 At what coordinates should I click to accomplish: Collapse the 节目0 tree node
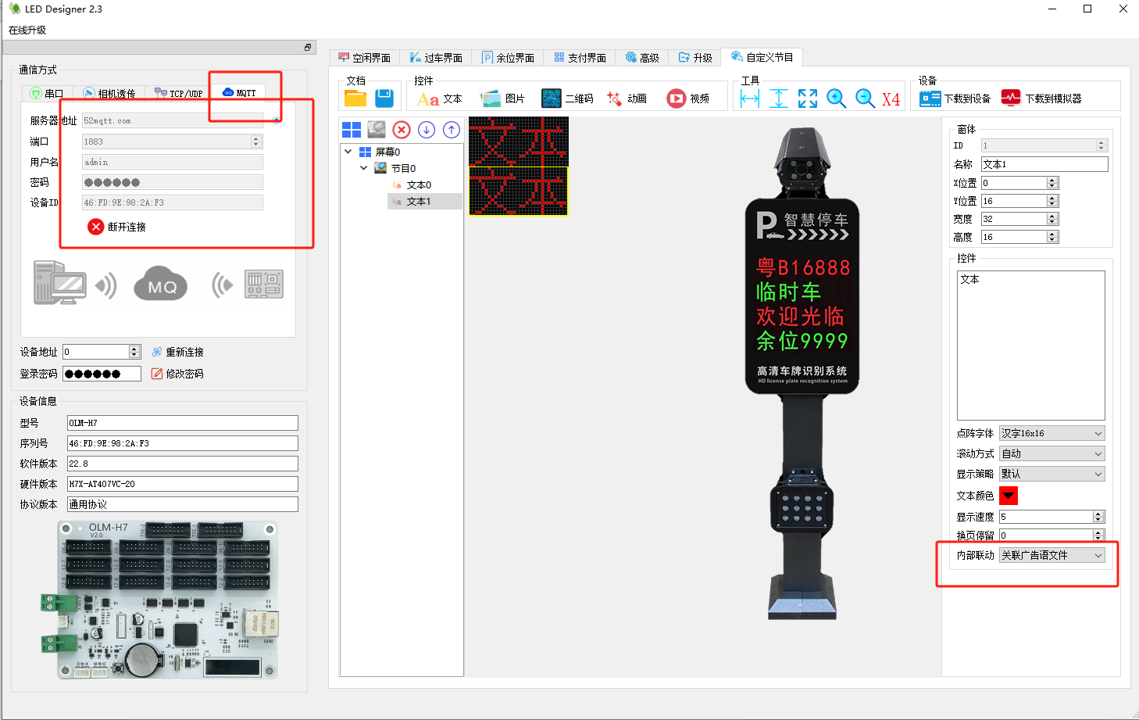(x=364, y=168)
